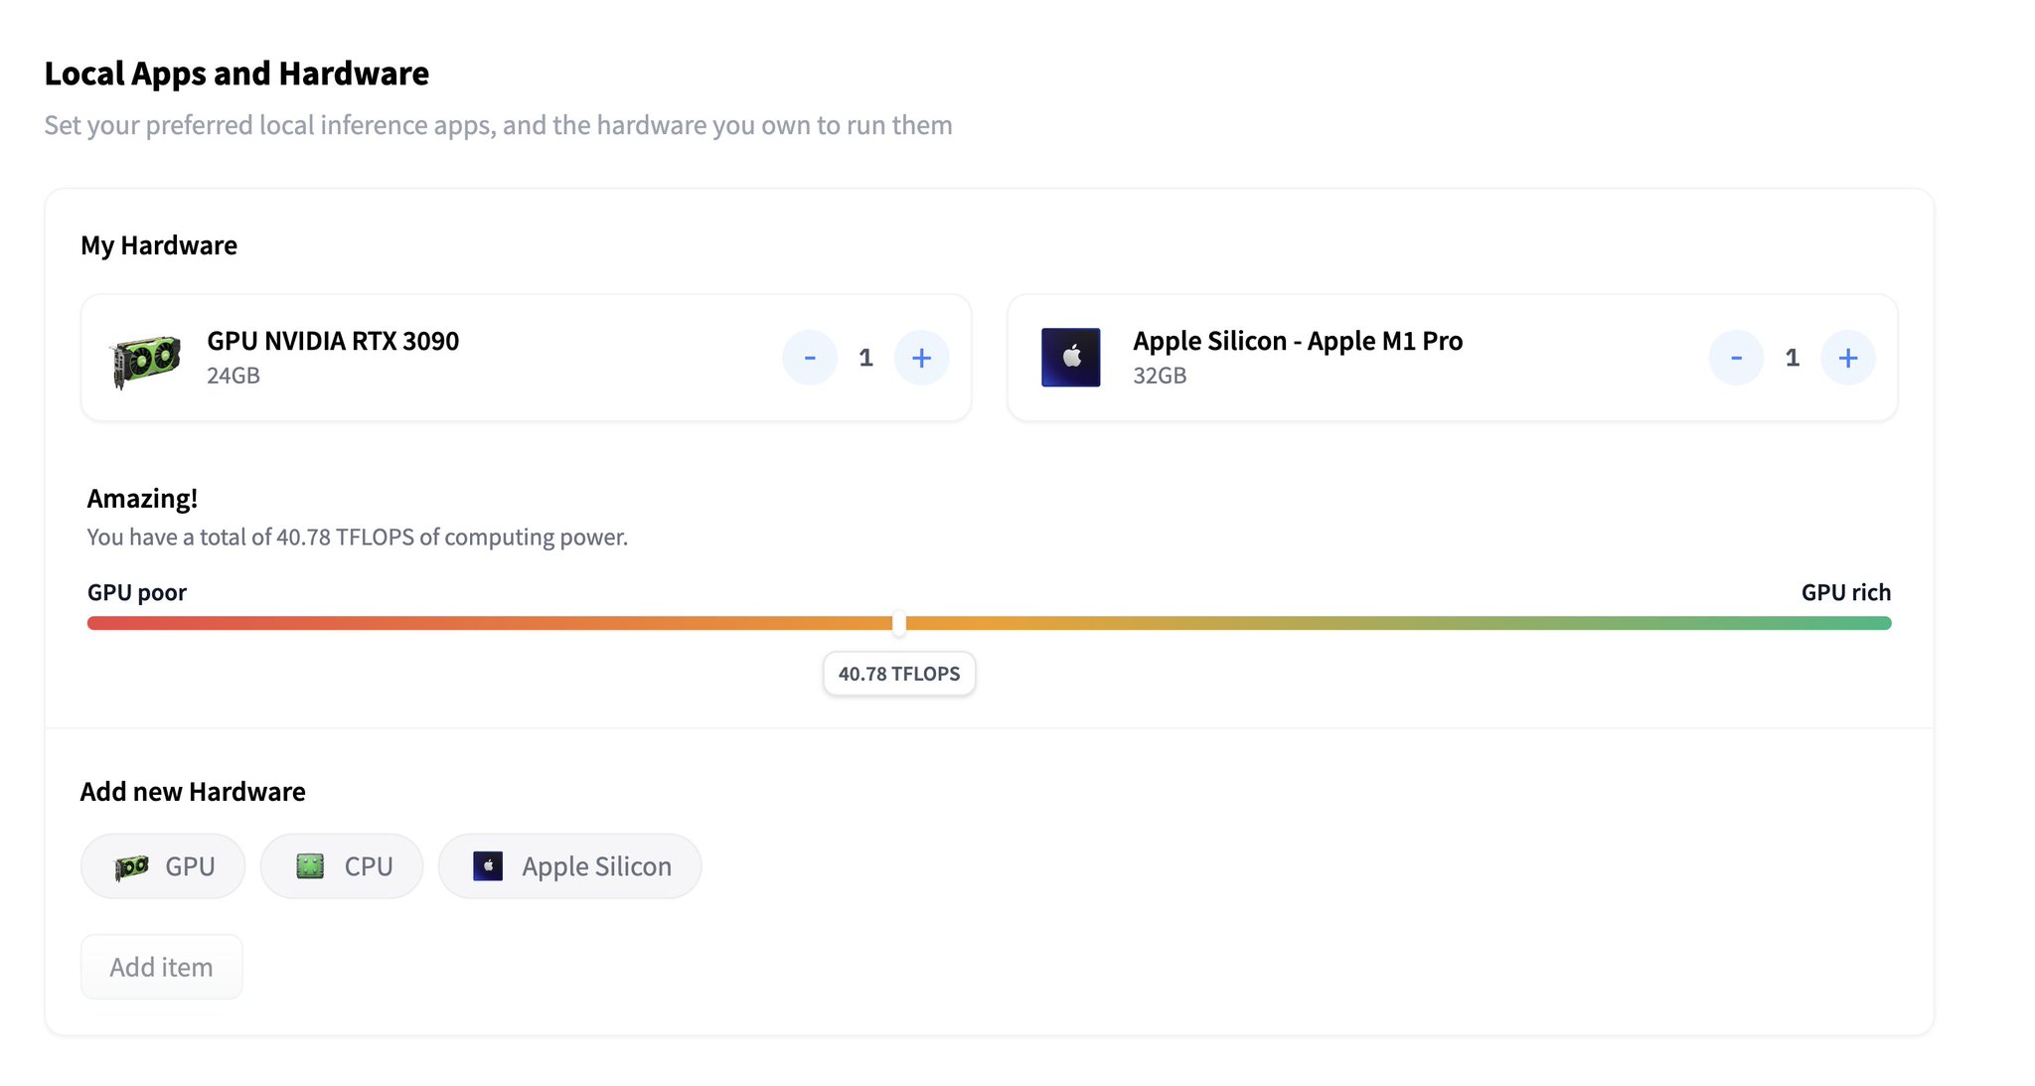
Task: Click the 32GB memory label
Action: [1160, 376]
